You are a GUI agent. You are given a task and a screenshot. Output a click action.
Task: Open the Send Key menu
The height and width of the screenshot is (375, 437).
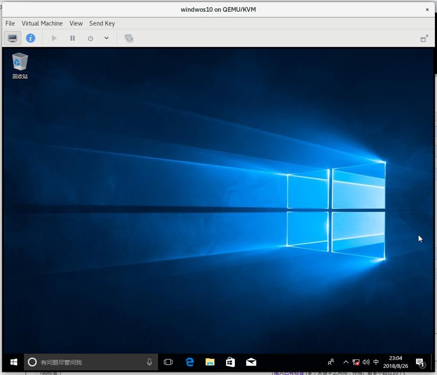[102, 23]
